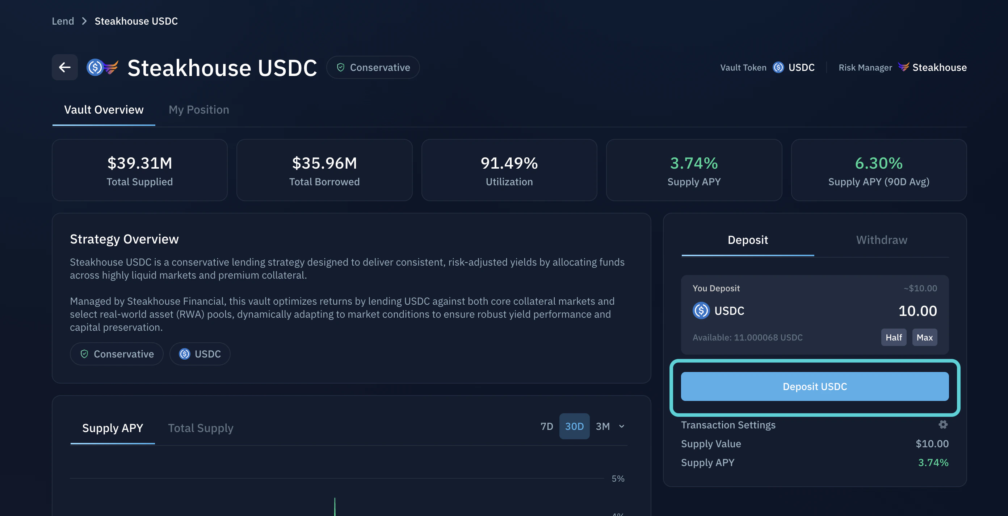
Task: Click the 5% chart axis label
Action: 618,478
